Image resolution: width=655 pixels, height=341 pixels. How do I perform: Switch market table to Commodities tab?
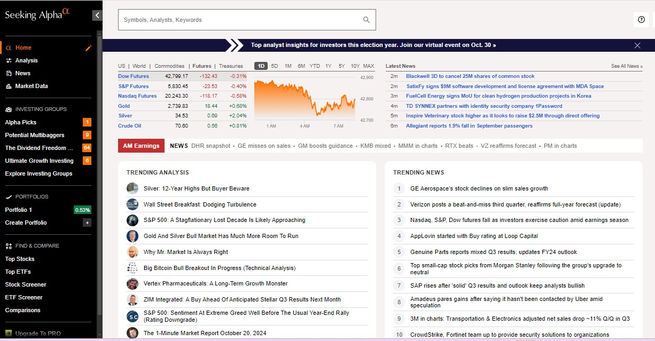click(x=169, y=66)
